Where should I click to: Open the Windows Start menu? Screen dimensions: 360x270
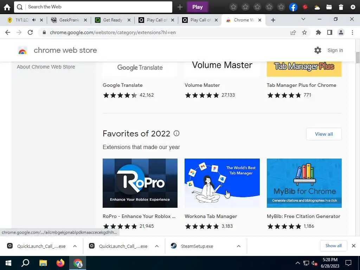click(x=8, y=263)
